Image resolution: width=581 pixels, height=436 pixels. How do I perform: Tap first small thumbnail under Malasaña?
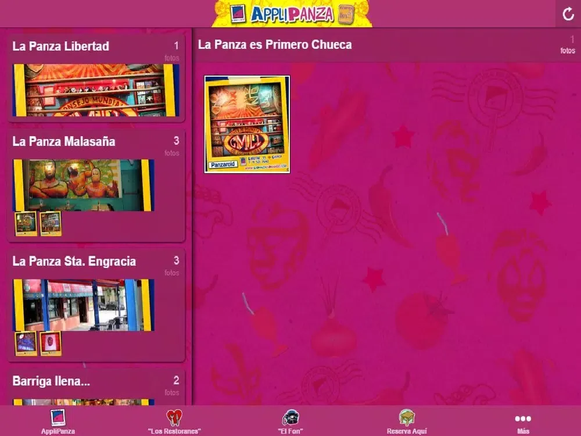click(26, 223)
